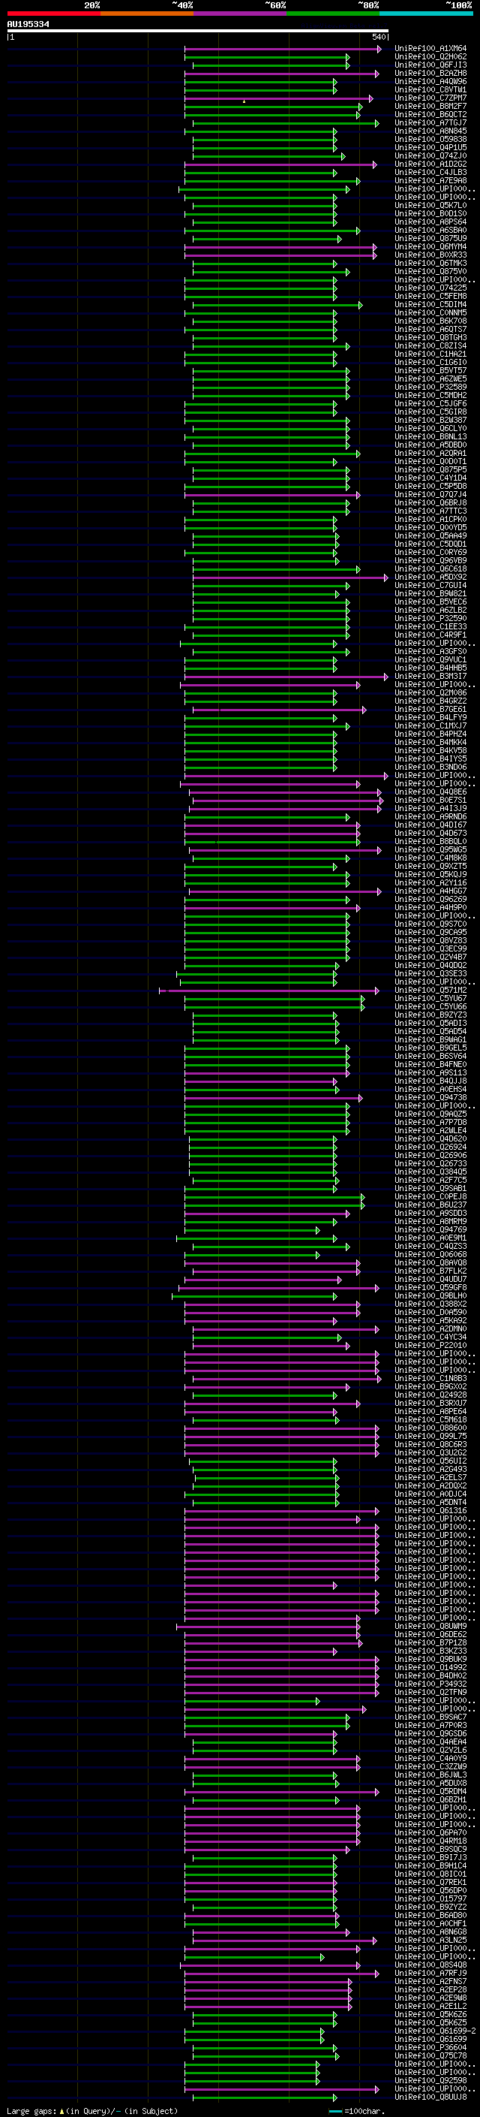The image size is (480, 2117).
Task: Click the Large gaps legend text
Action: [x=93, y=2110]
